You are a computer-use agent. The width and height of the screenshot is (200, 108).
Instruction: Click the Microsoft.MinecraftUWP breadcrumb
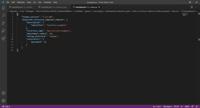pos(54,11)
